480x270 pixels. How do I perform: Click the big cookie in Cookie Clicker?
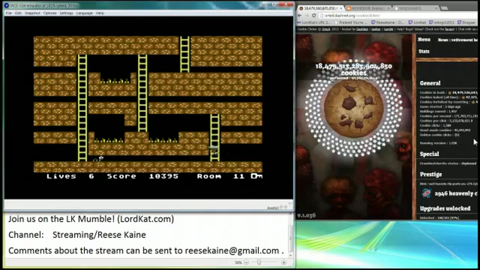click(x=353, y=108)
